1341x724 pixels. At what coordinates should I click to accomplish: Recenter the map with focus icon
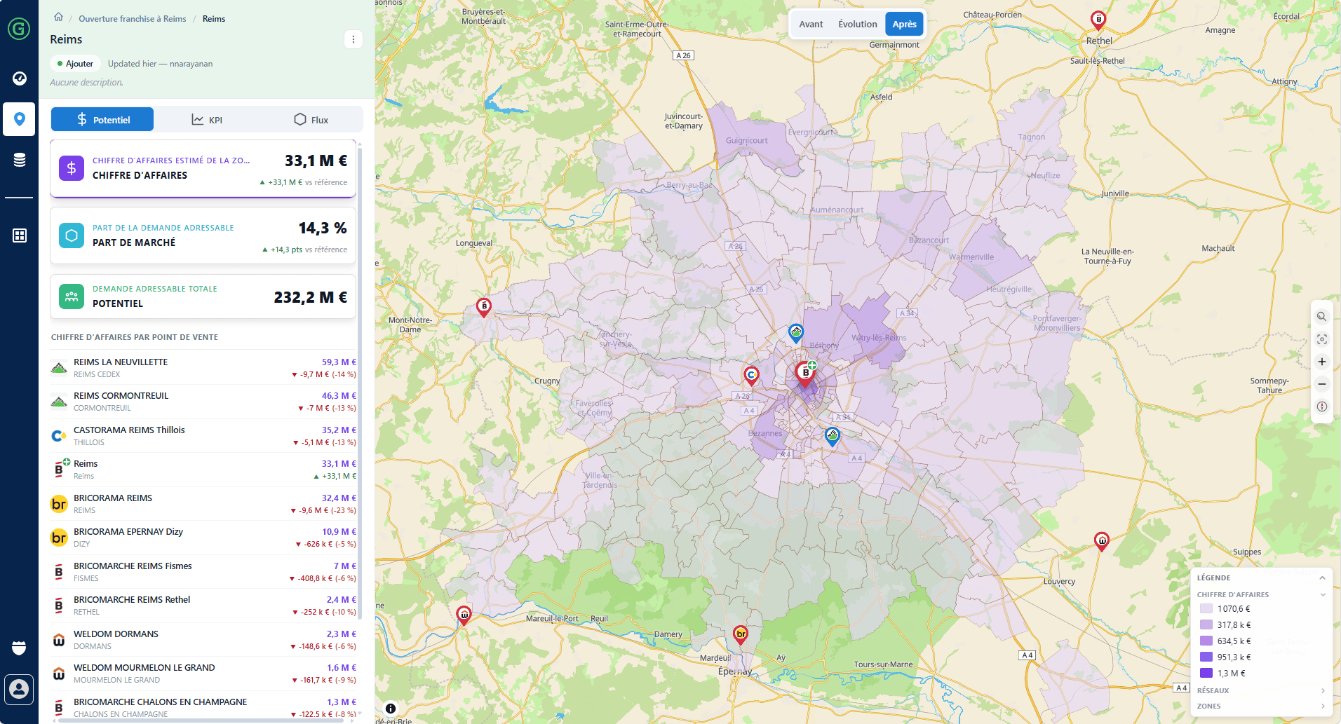[x=1322, y=339]
